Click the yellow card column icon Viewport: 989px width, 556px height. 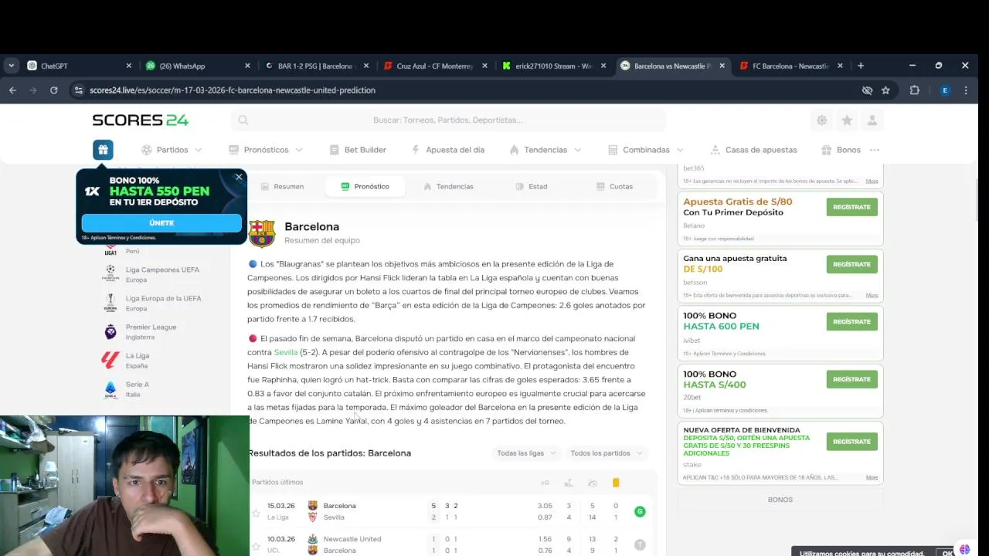[616, 483]
